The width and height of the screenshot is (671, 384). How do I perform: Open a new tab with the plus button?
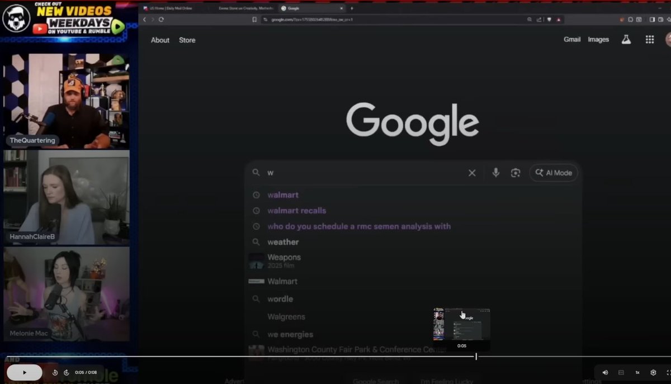tap(352, 8)
